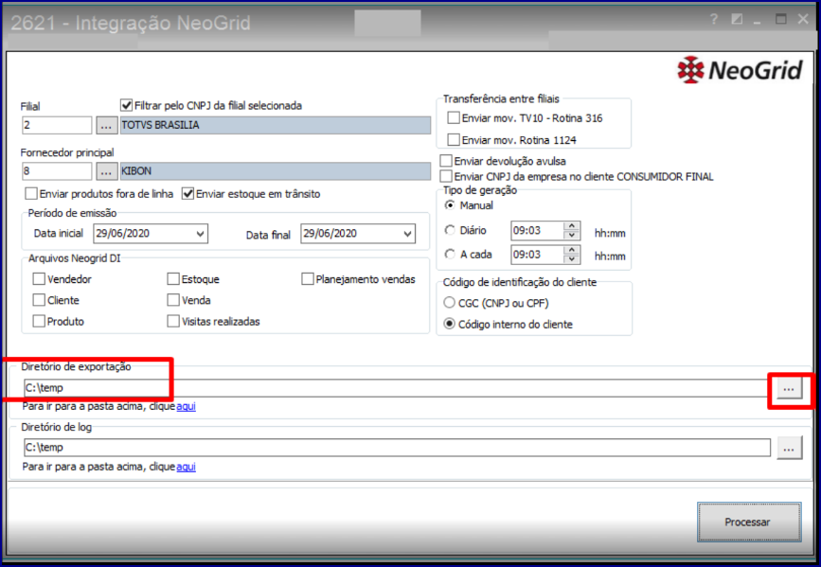Enable Enviar CNPJ da empresa no cliente CONSUMIDOR FINAL
This screenshot has width=821, height=567.
tap(446, 176)
